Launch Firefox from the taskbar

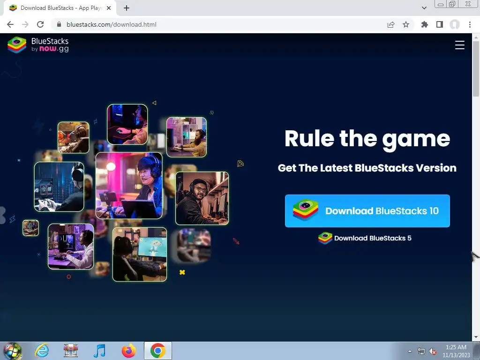pos(129,351)
